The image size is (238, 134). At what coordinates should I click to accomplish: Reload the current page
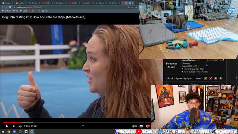pyautogui.click(x=10, y=7)
